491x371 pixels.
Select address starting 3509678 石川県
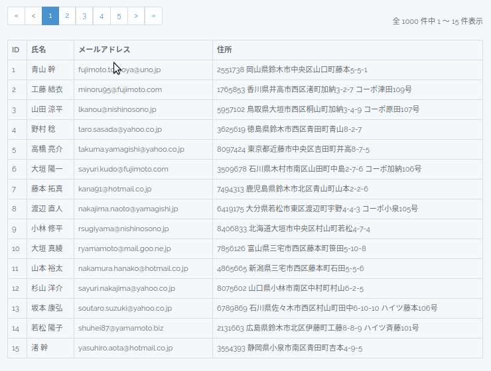tap(319, 169)
